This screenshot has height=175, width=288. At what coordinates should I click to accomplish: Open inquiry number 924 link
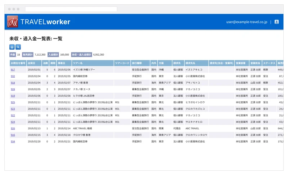(x=13, y=122)
